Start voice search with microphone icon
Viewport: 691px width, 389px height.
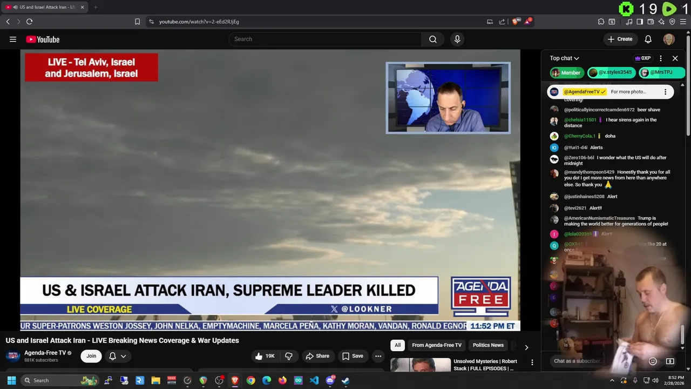click(x=457, y=39)
